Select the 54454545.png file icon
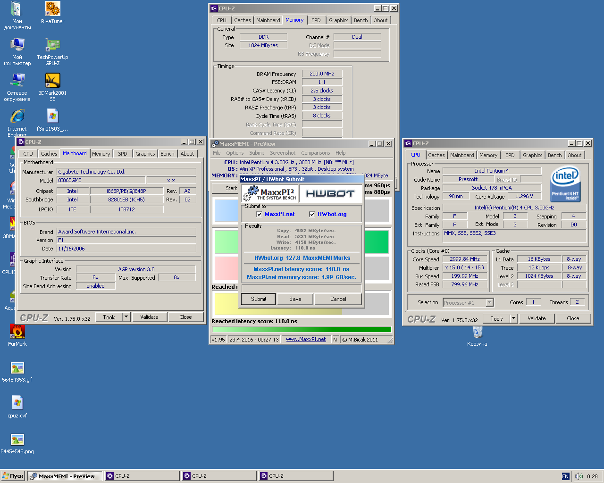The width and height of the screenshot is (604, 483). (17, 443)
